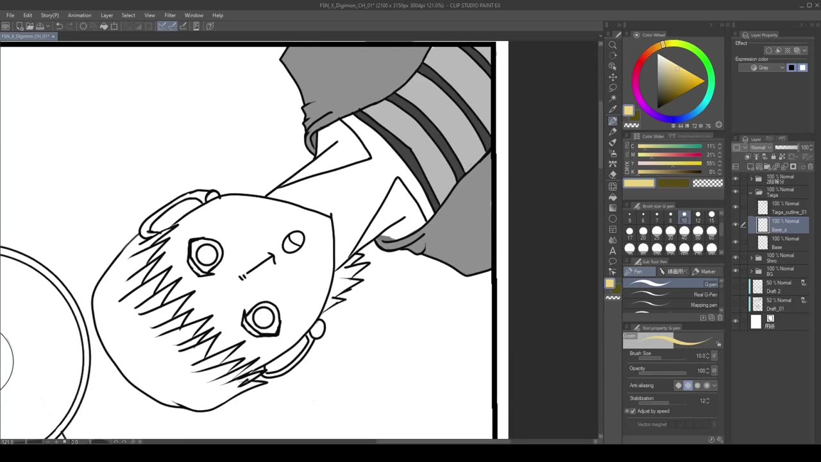Viewport: 821px width, 462px height.
Task: Hide the Taiga folder layer
Action: (736, 193)
